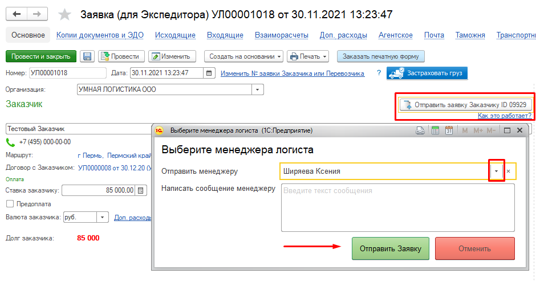Click 1C logo icon in dialog title
Viewport: 536px width, 282px height.
coord(159,130)
